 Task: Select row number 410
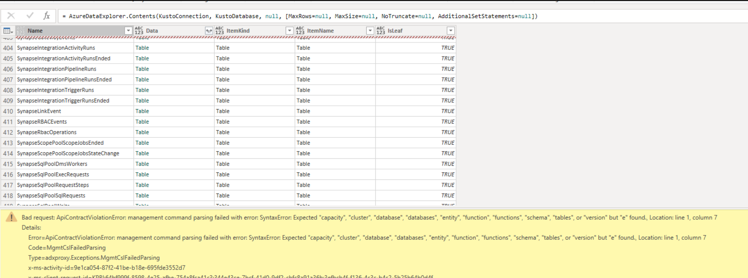8,111
